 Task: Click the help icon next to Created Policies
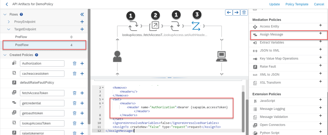[x=36, y=55]
